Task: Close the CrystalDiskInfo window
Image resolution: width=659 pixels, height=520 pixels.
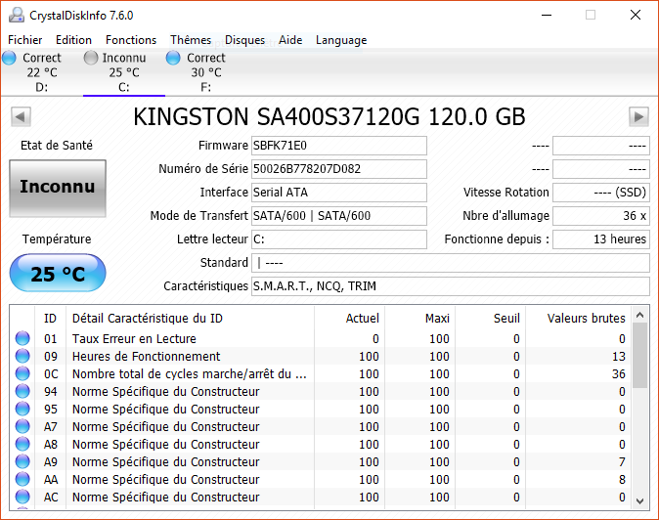Action: (x=636, y=15)
